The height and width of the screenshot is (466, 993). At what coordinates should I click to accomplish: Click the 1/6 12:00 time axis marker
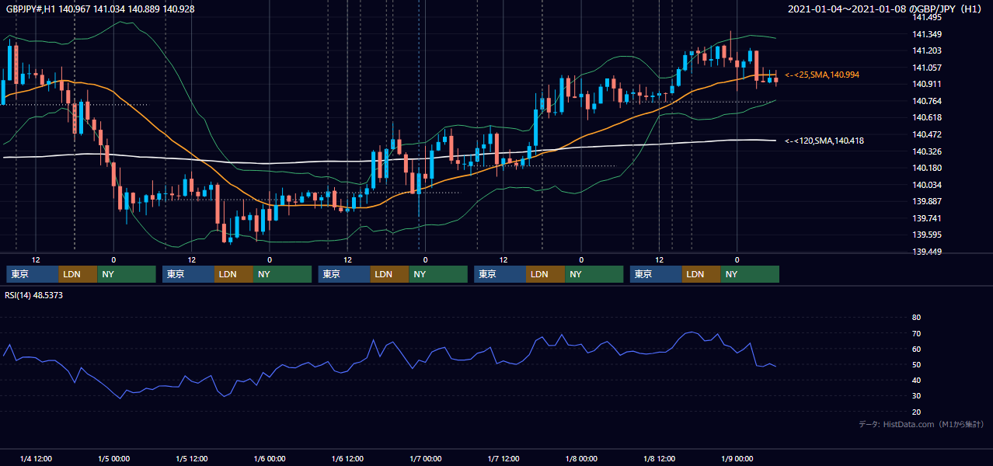[347, 459]
